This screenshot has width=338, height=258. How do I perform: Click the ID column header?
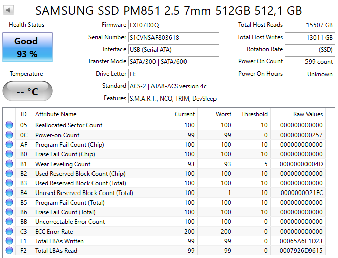(x=24, y=114)
